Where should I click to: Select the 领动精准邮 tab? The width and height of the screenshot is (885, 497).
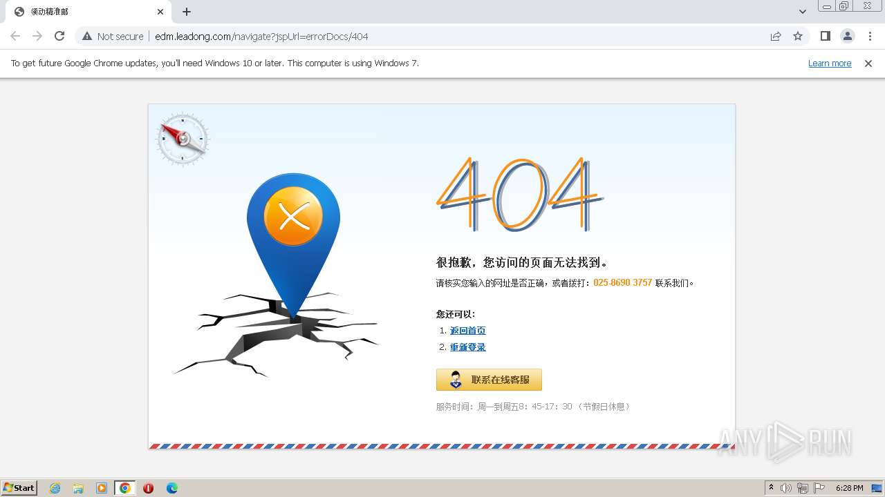tap(88, 12)
